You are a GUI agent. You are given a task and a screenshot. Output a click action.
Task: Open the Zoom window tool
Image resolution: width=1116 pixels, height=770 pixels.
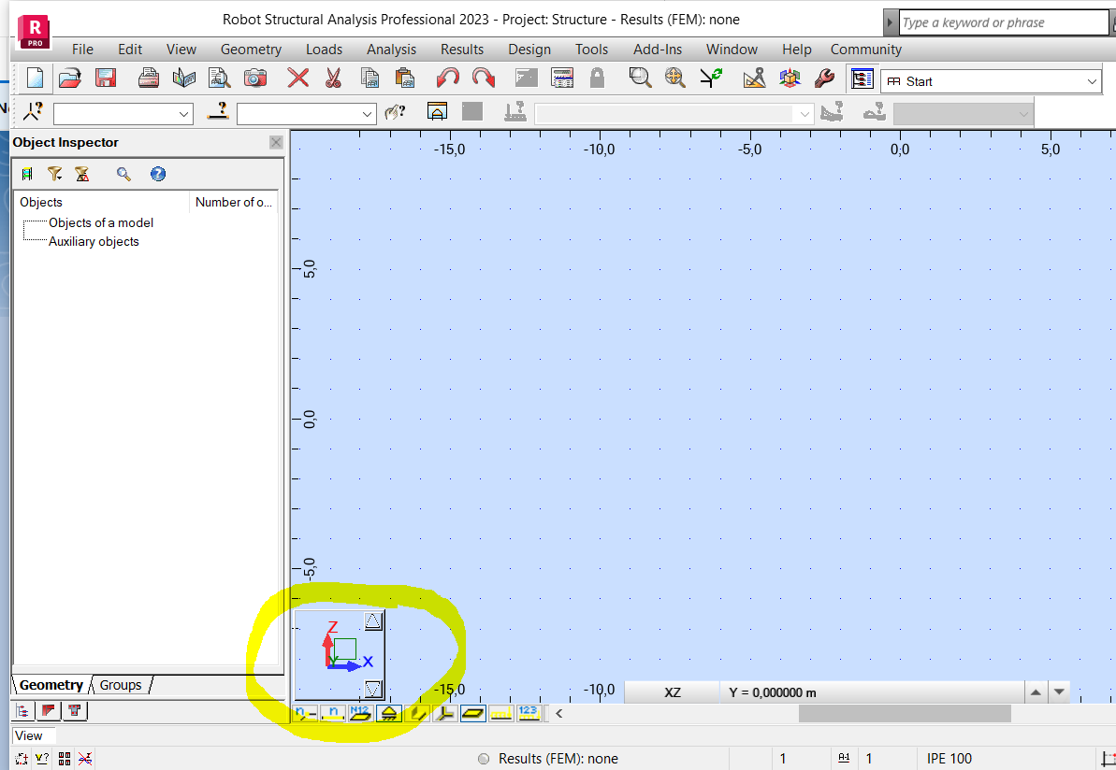tap(640, 78)
